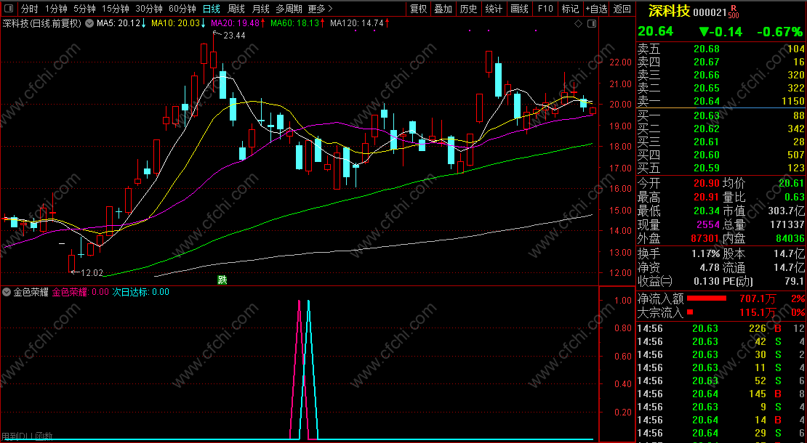Screen dimensions: 807x443
Task: Click the 23.44 high price label
Action: (234, 36)
